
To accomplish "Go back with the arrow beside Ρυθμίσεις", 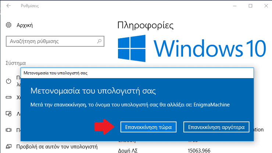I will pos(8,6).
